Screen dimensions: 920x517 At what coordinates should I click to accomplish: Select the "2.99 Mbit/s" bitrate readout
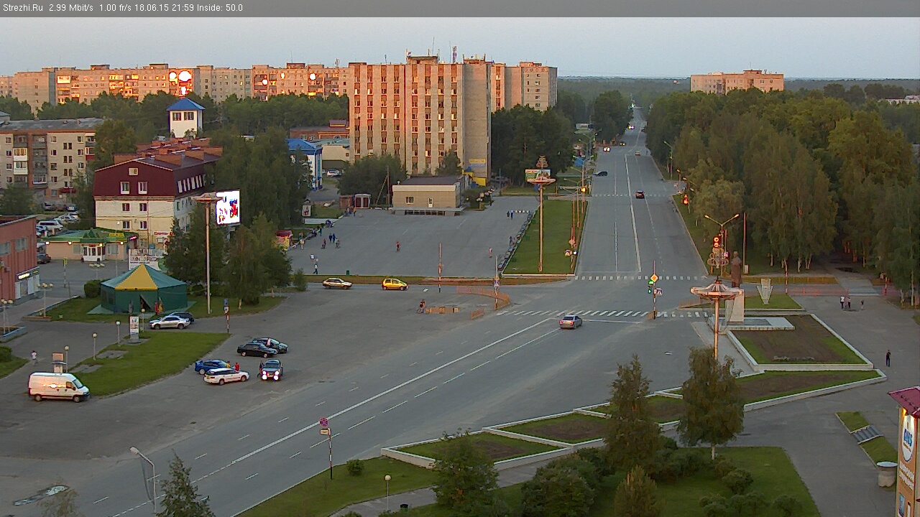(71, 8)
